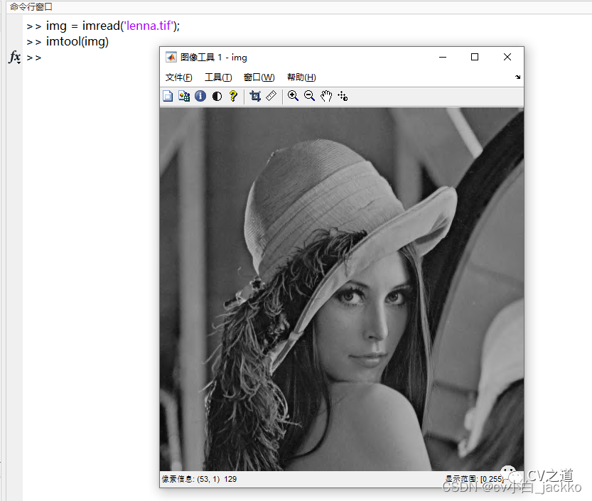Screen dimensions: 592x501
Task: Open the 帮助(H) menu
Action: (x=301, y=77)
